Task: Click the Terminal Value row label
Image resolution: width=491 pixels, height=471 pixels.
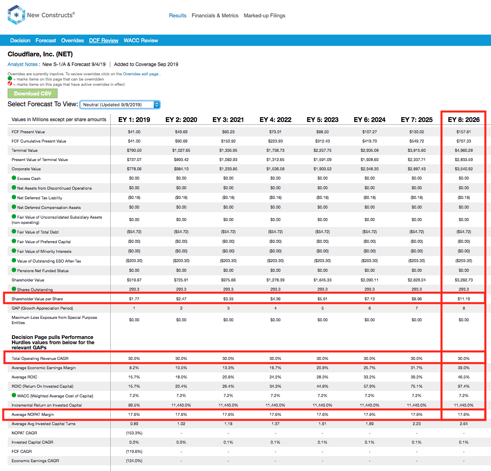Action: point(25,151)
